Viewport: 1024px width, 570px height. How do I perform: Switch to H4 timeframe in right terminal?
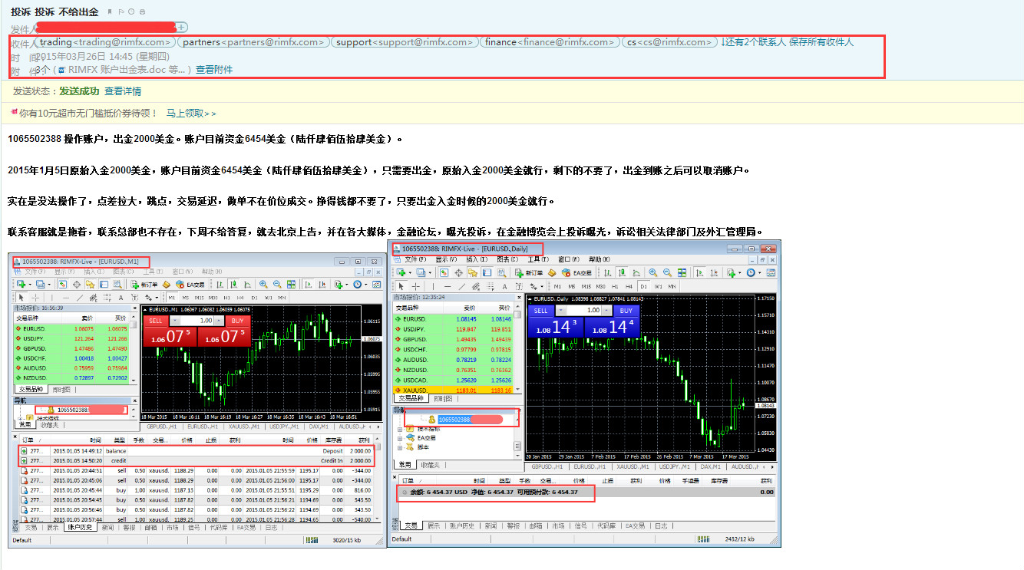tap(629, 286)
